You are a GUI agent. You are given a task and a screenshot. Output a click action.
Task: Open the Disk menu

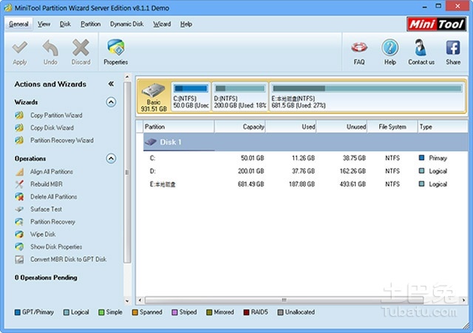pos(65,24)
